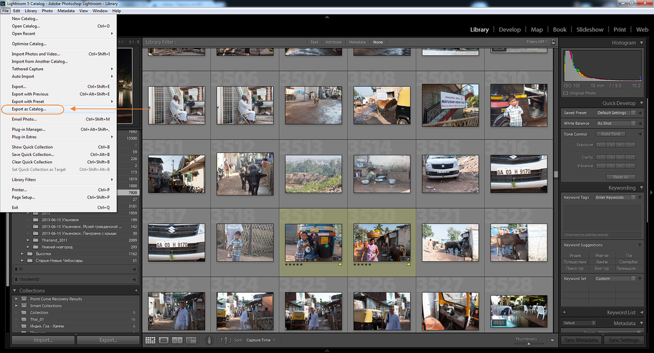Image resolution: width=654 pixels, height=353 pixels.
Task: Open White Balance As Shot dropdown
Action: (616, 123)
